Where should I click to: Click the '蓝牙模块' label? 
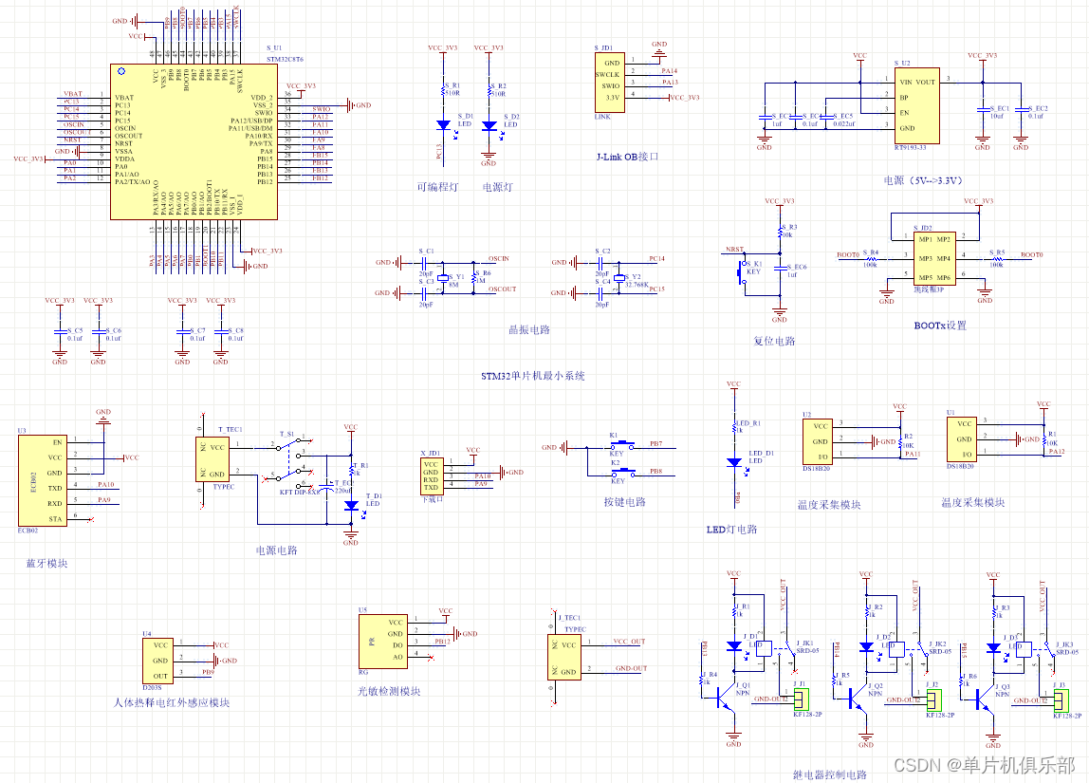(46, 564)
